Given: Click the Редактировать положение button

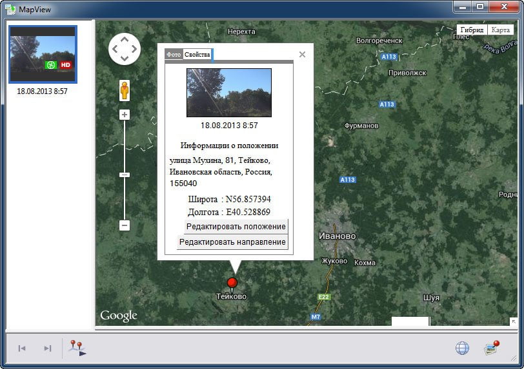Looking at the screenshot, I should (236, 227).
